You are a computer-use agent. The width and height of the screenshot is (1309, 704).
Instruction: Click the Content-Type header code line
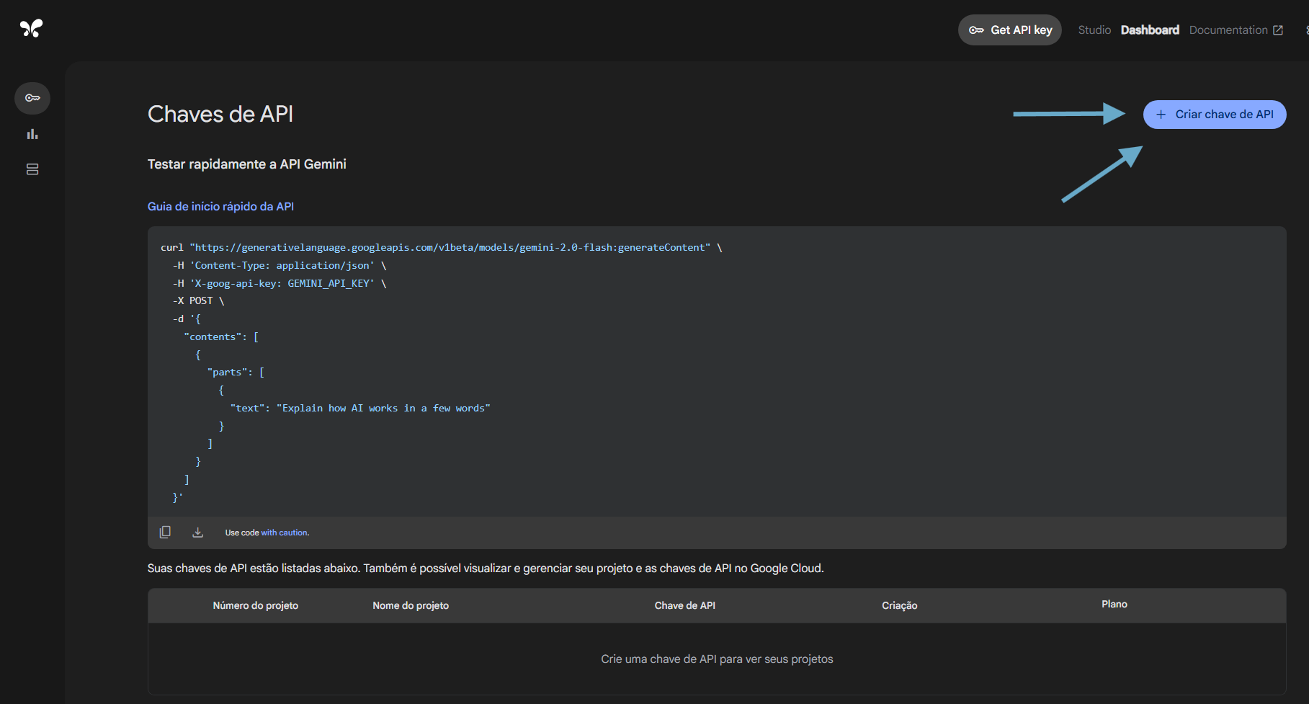point(280,266)
